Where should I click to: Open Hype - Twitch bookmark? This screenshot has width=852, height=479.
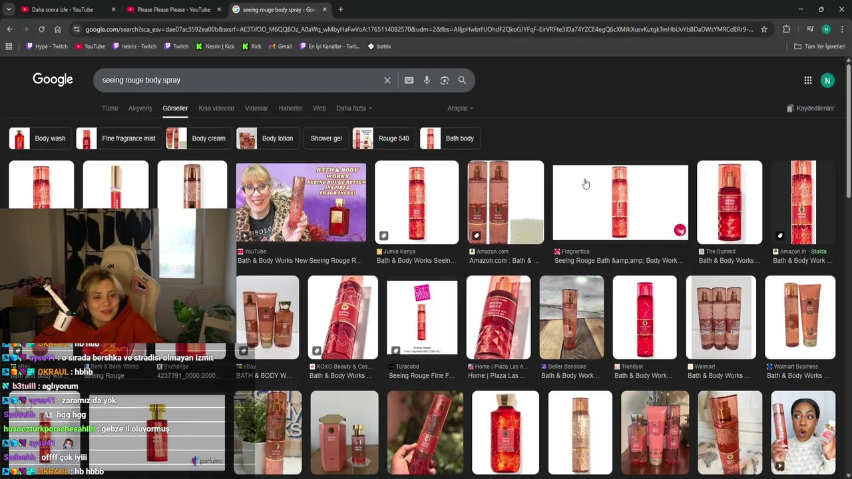47,47
